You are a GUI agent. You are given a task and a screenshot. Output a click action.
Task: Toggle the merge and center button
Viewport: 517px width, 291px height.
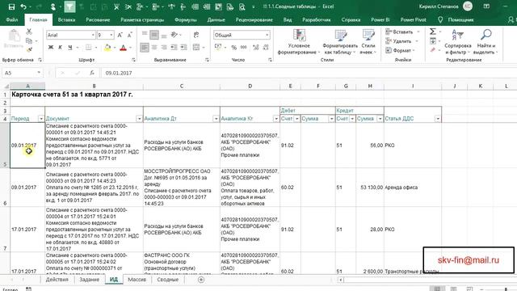(x=196, y=48)
